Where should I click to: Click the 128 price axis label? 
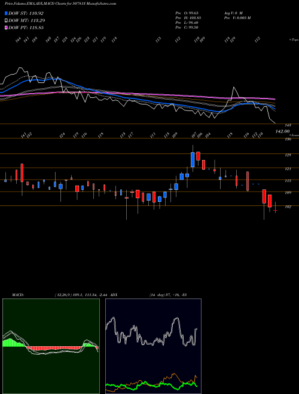tap(288, 155)
